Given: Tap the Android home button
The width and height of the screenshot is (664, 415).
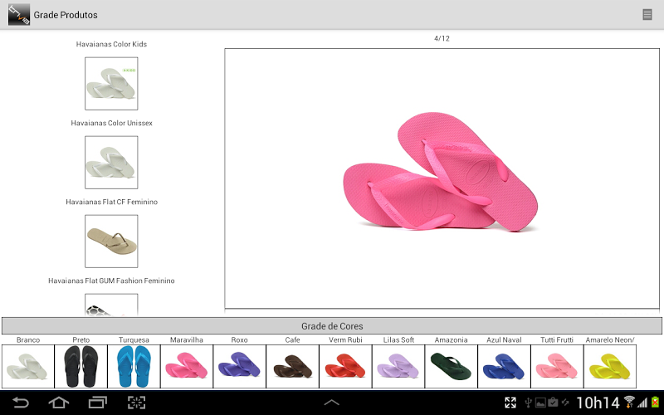Looking at the screenshot, I should pyautogui.click(x=59, y=403).
